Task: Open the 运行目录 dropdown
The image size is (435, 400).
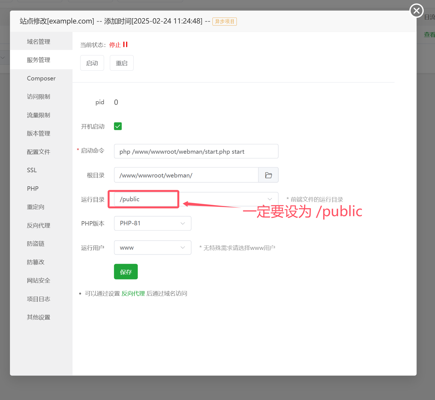Action: (x=269, y=199)
